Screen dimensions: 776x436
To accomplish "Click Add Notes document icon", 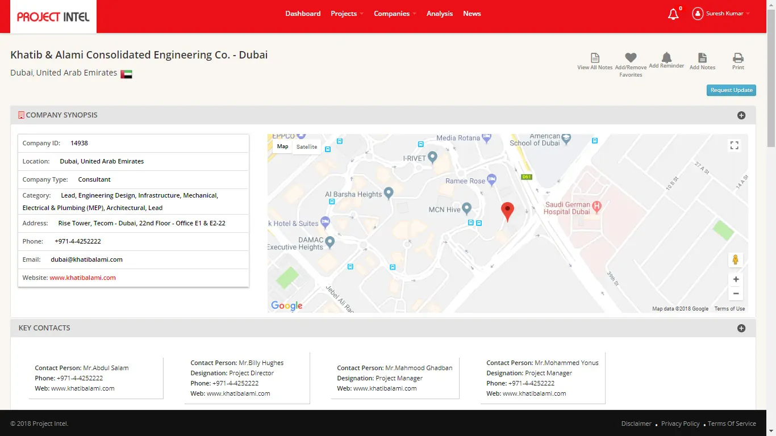I will 702,57.
